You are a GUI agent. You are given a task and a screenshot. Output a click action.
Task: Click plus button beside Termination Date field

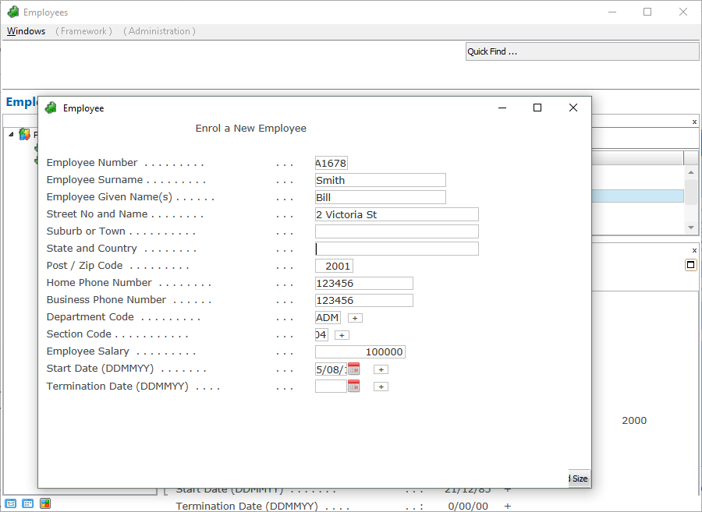(381, 387)
